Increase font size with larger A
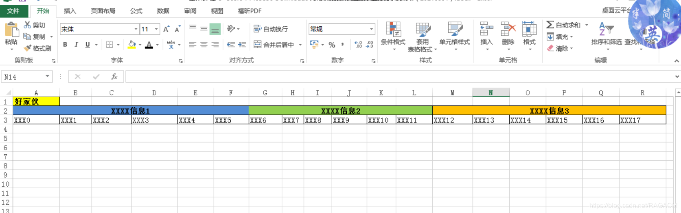 [x=166, y=29]
